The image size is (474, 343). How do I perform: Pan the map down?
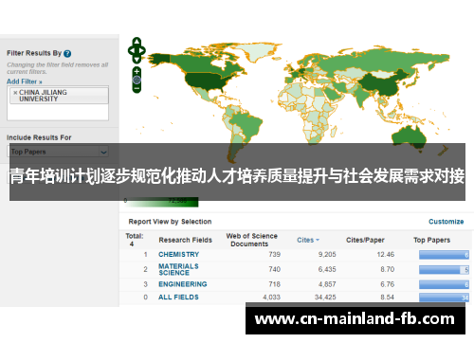[137, 59]
